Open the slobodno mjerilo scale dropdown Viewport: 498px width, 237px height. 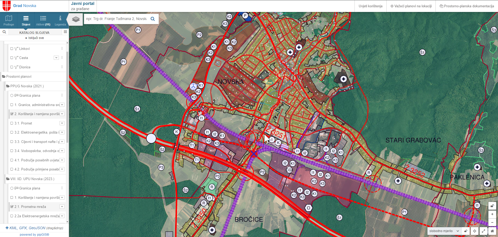tap(444, 231)
